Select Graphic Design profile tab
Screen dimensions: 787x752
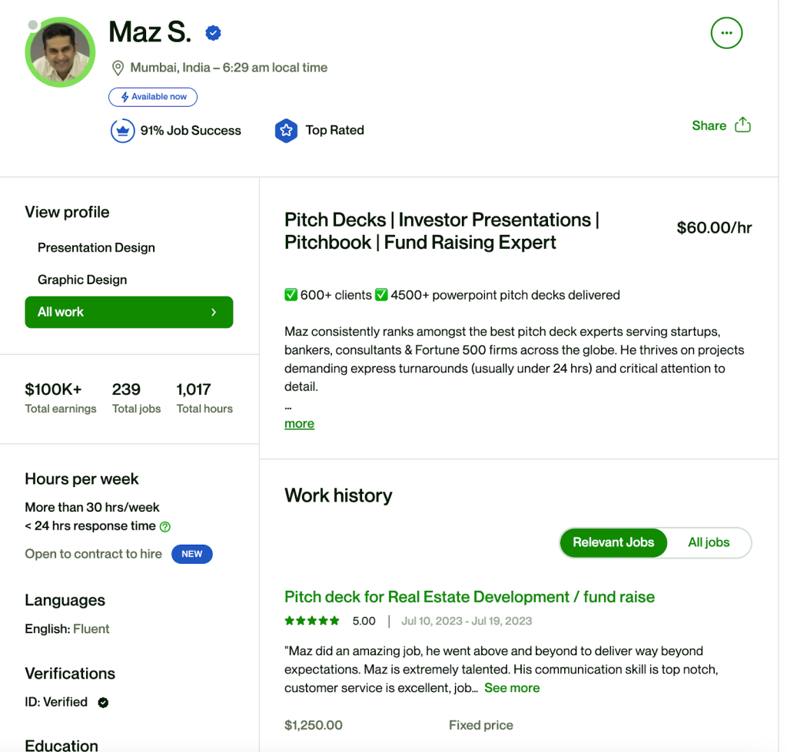(x=82, y=280)
